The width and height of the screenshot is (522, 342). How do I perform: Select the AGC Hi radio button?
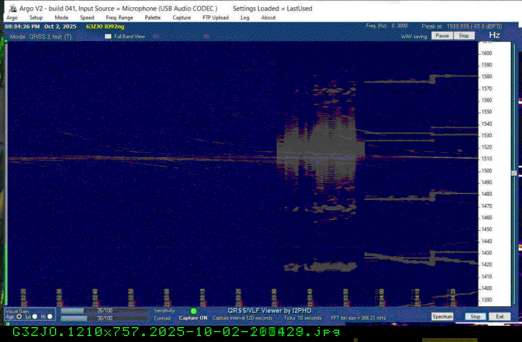click(x=50, y=316)
